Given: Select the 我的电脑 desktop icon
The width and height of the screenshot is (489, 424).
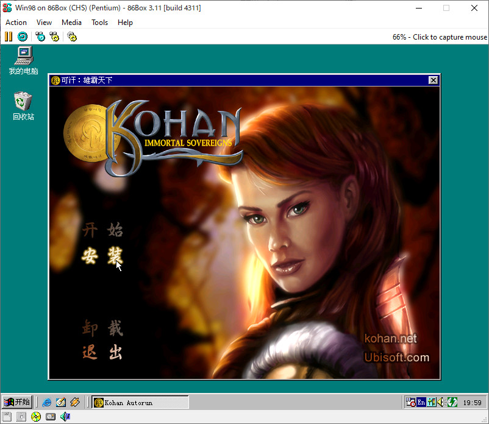Looking at the screenshot, I should [24, 61].
